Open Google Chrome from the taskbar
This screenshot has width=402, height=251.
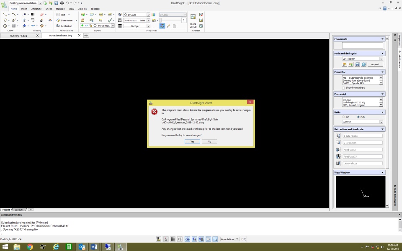(30, 247)
